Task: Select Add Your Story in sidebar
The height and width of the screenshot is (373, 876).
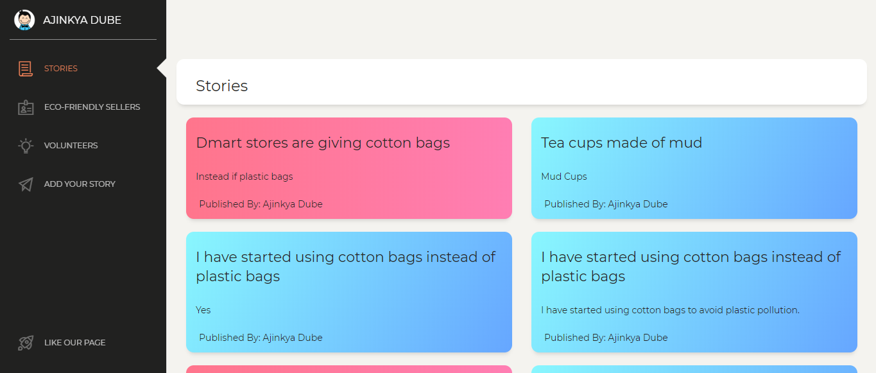Action: (x=80, y=184)
